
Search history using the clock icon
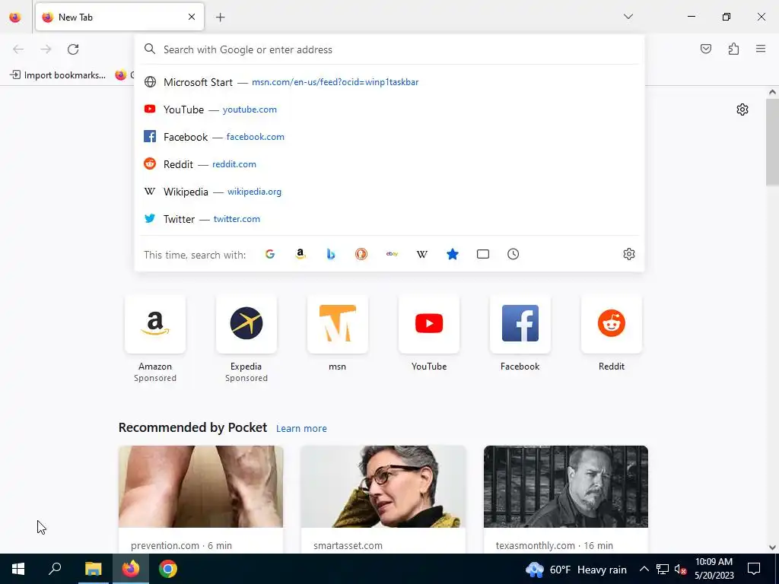[514, 254]
